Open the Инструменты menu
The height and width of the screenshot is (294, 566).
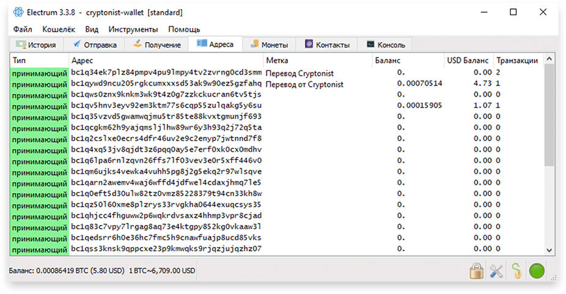133,29
